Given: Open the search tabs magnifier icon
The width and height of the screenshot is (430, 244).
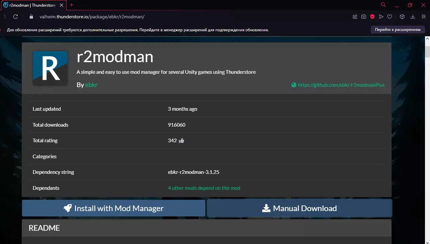Looking at the screenshot, I should click(x=383, y=5).
